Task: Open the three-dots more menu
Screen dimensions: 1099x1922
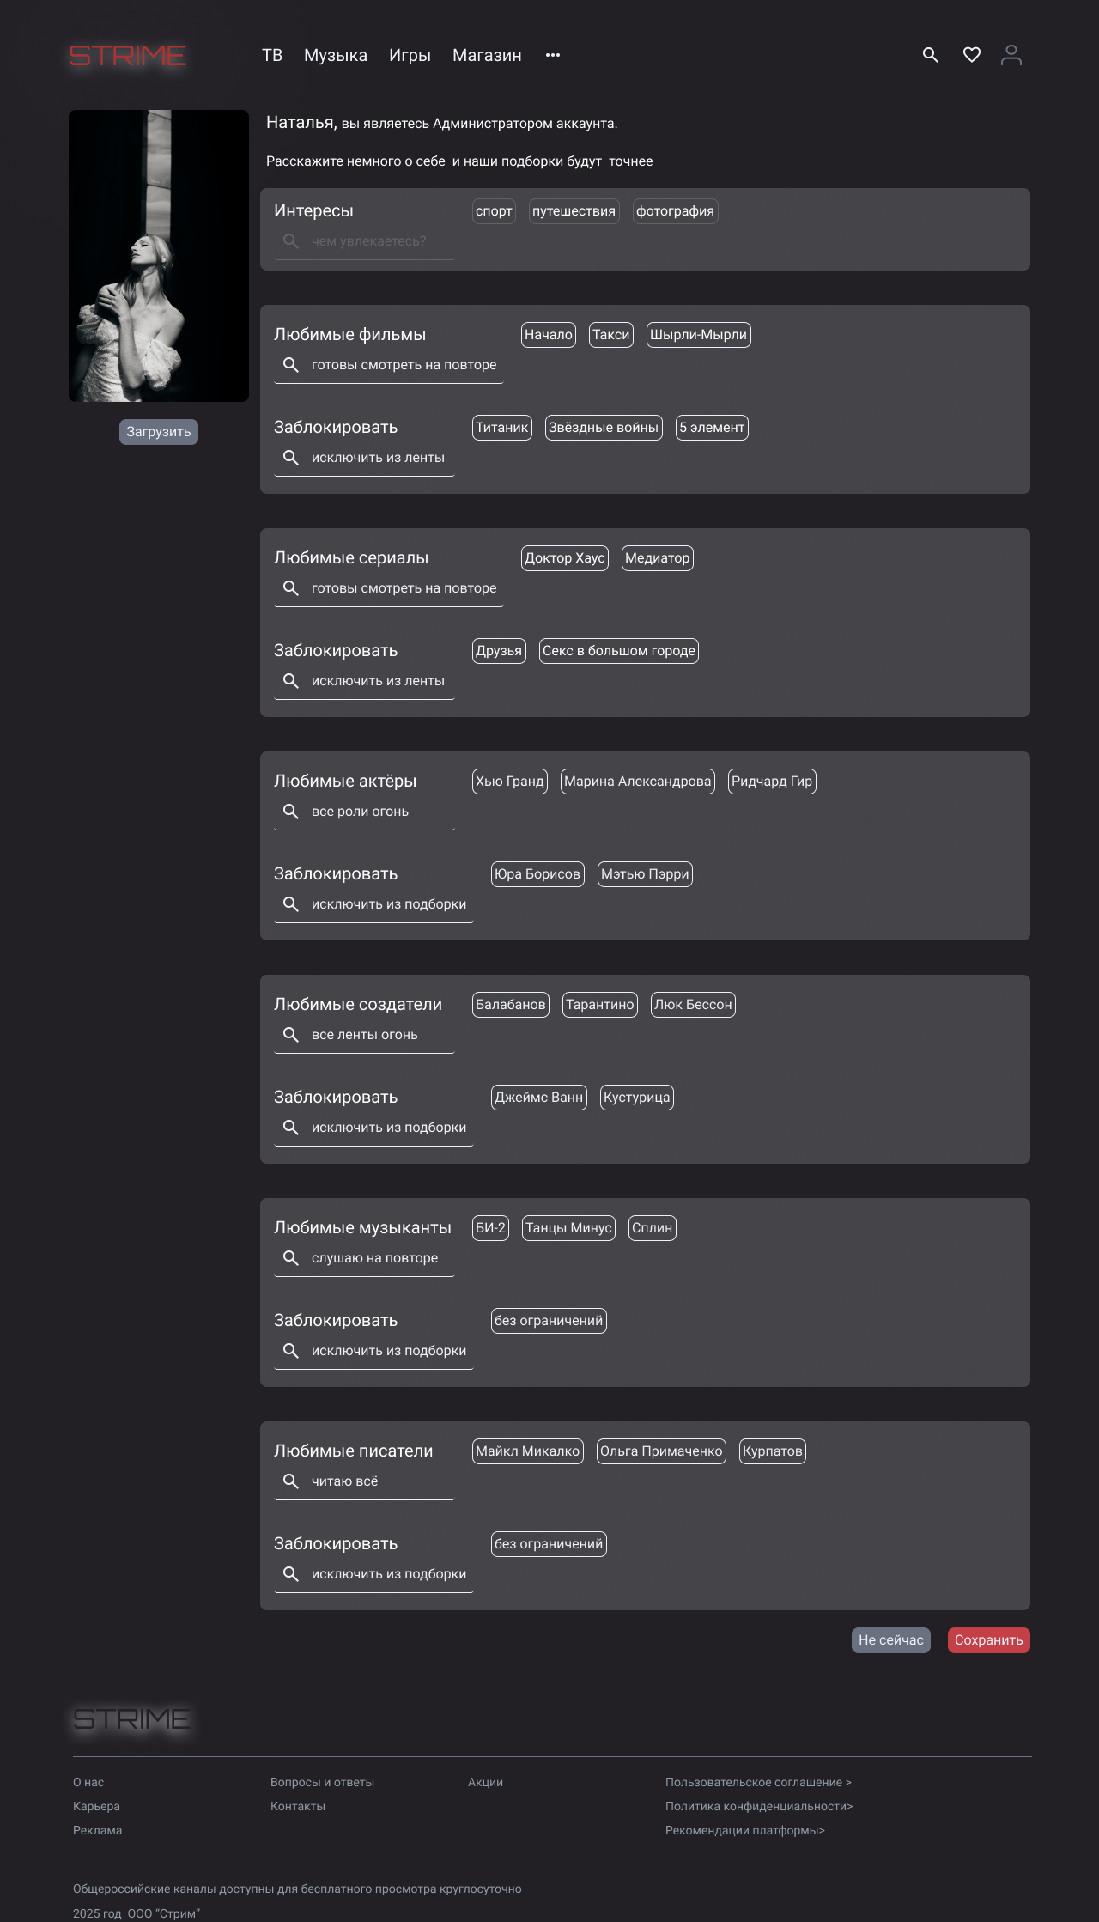Action: coord(553,55)
